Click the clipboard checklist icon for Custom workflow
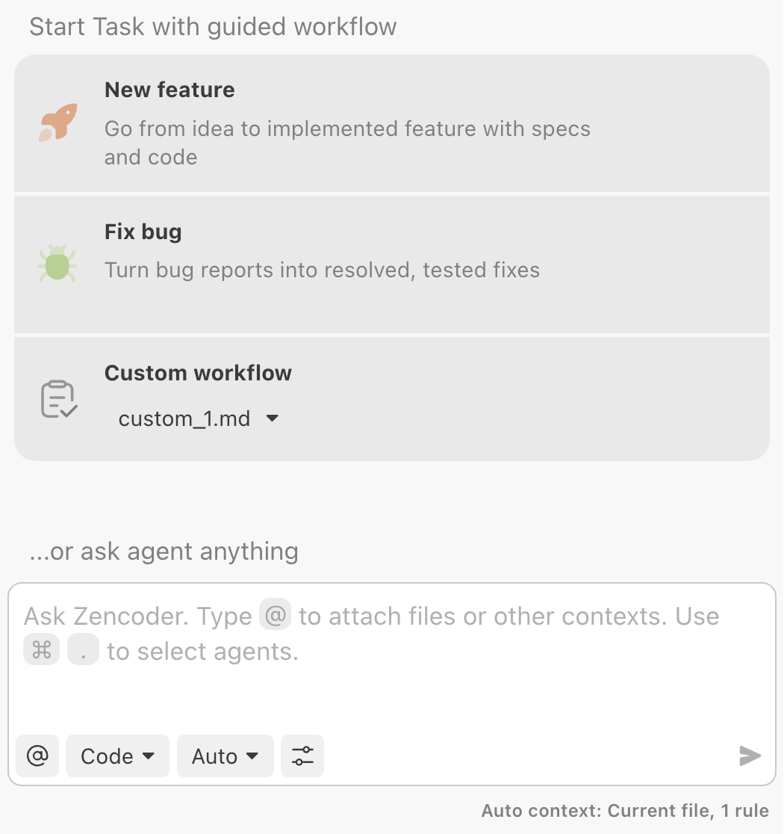 (x=57, y=398)
